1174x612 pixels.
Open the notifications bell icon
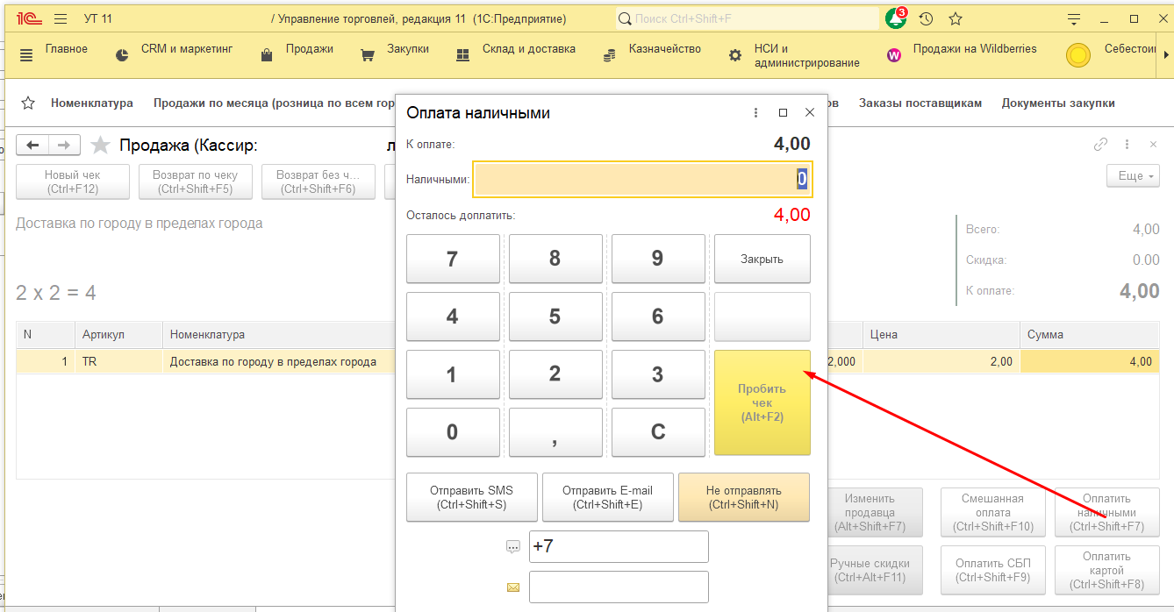tap(895, 18)
